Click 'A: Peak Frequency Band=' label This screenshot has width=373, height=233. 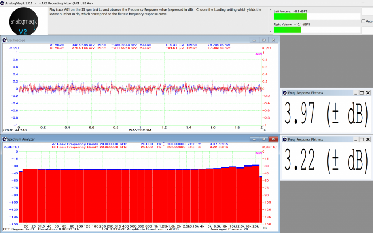point(75,144)
